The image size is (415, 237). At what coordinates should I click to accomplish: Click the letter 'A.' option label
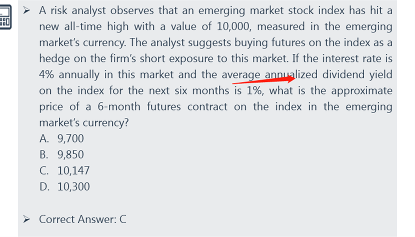point(44,138)
